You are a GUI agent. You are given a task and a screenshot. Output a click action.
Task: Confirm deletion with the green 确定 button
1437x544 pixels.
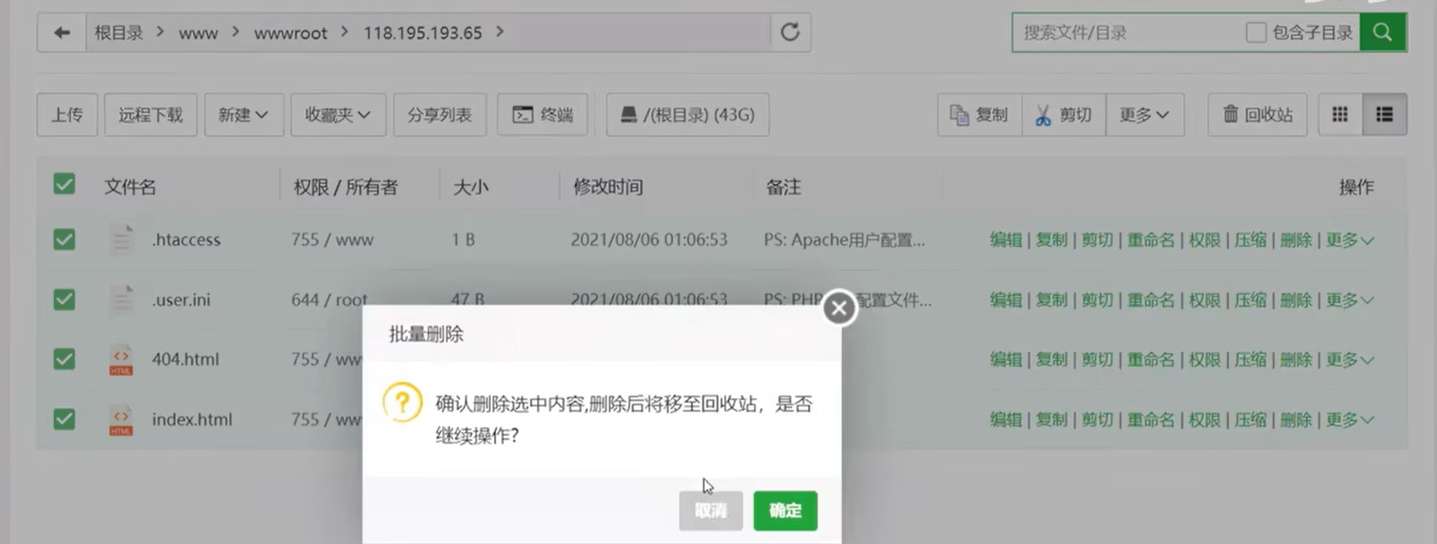[785, 510]
